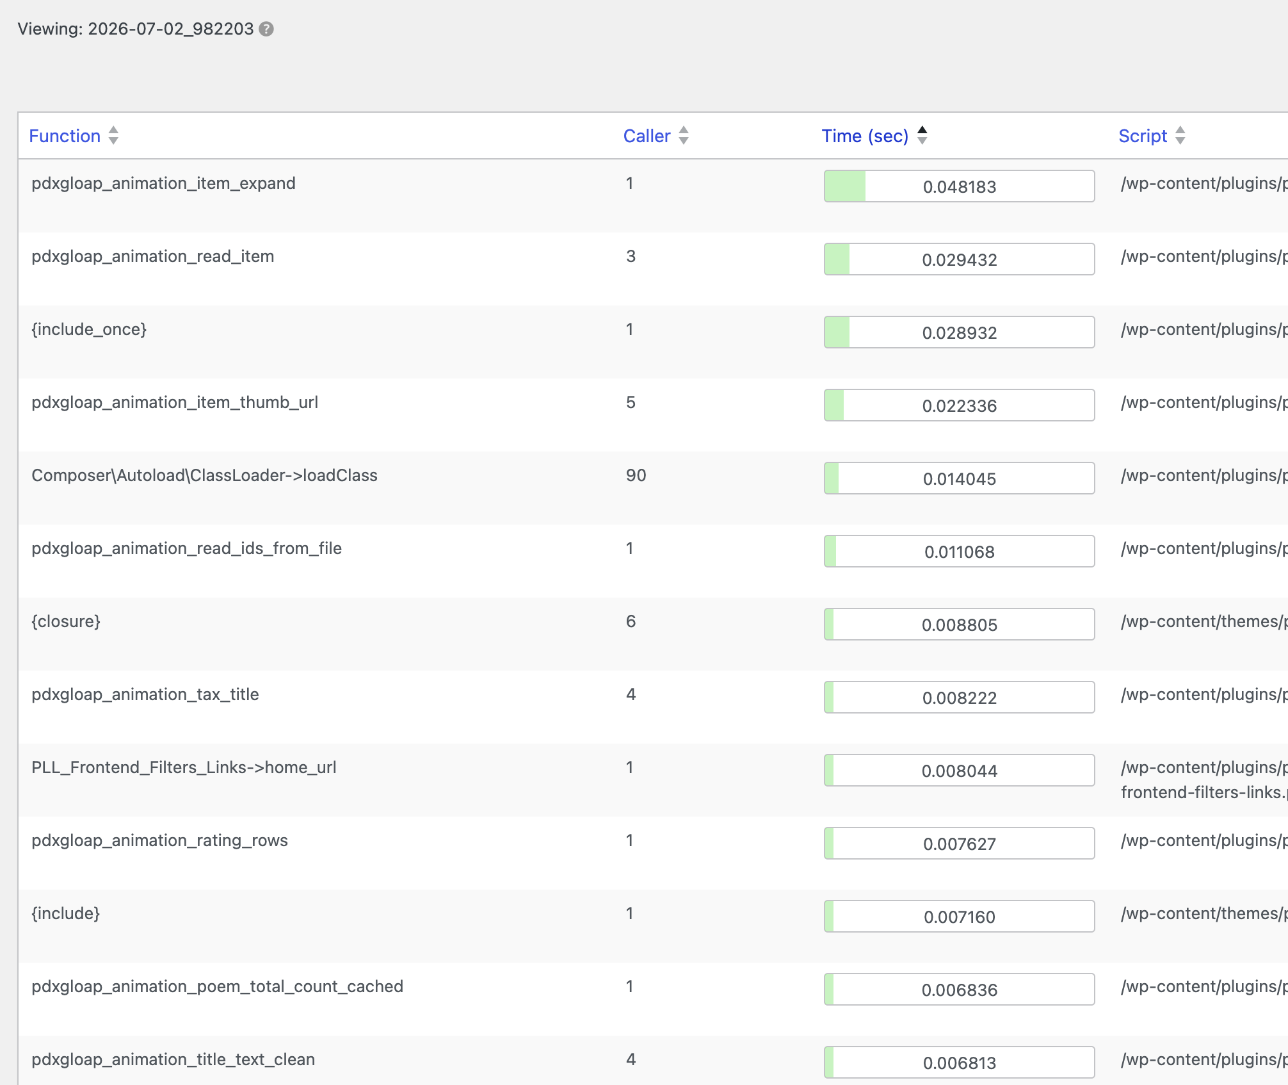
Task: Select pdxgloap_animation_tax_title function name
Action: pos(145,694)
